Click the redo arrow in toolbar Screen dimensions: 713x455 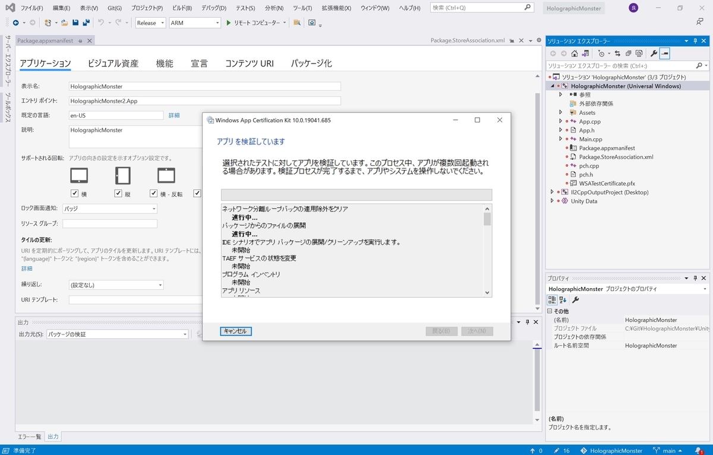[118, 23]
